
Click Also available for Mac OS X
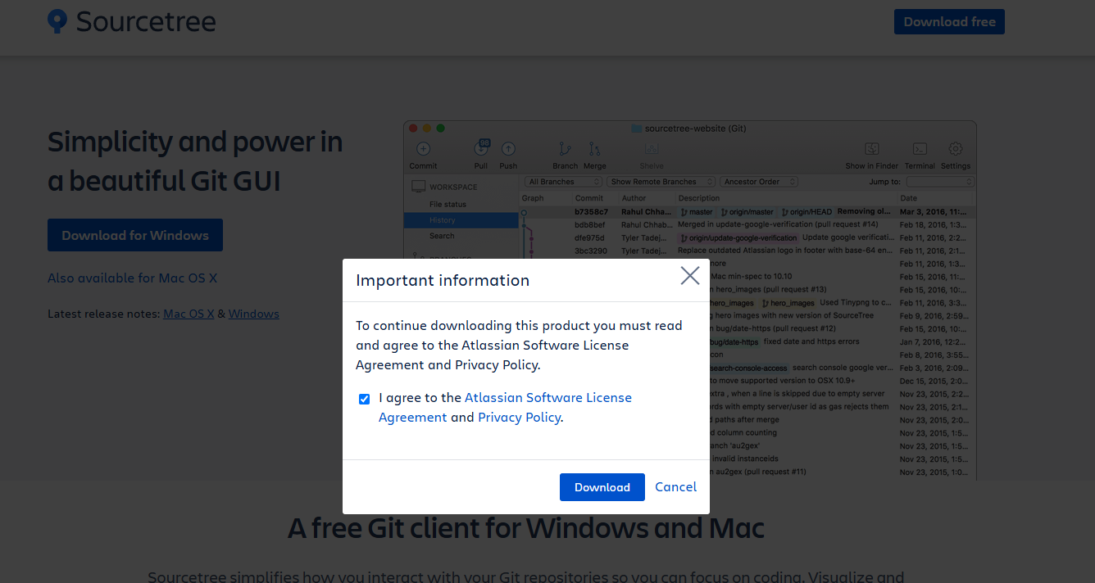[132, 278]
